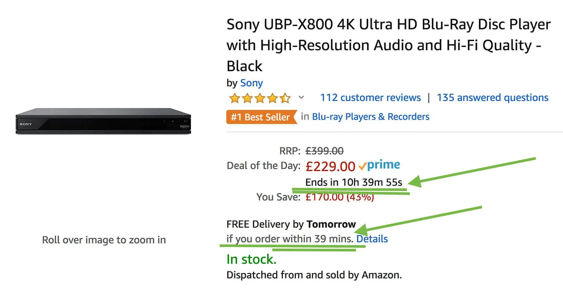Open the 135 answered questions link
The height and width of the screenshot is (292, 563).
[x=492, y=98]
